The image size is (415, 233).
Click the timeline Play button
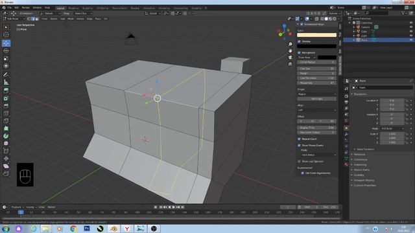[x=174, y=207]
